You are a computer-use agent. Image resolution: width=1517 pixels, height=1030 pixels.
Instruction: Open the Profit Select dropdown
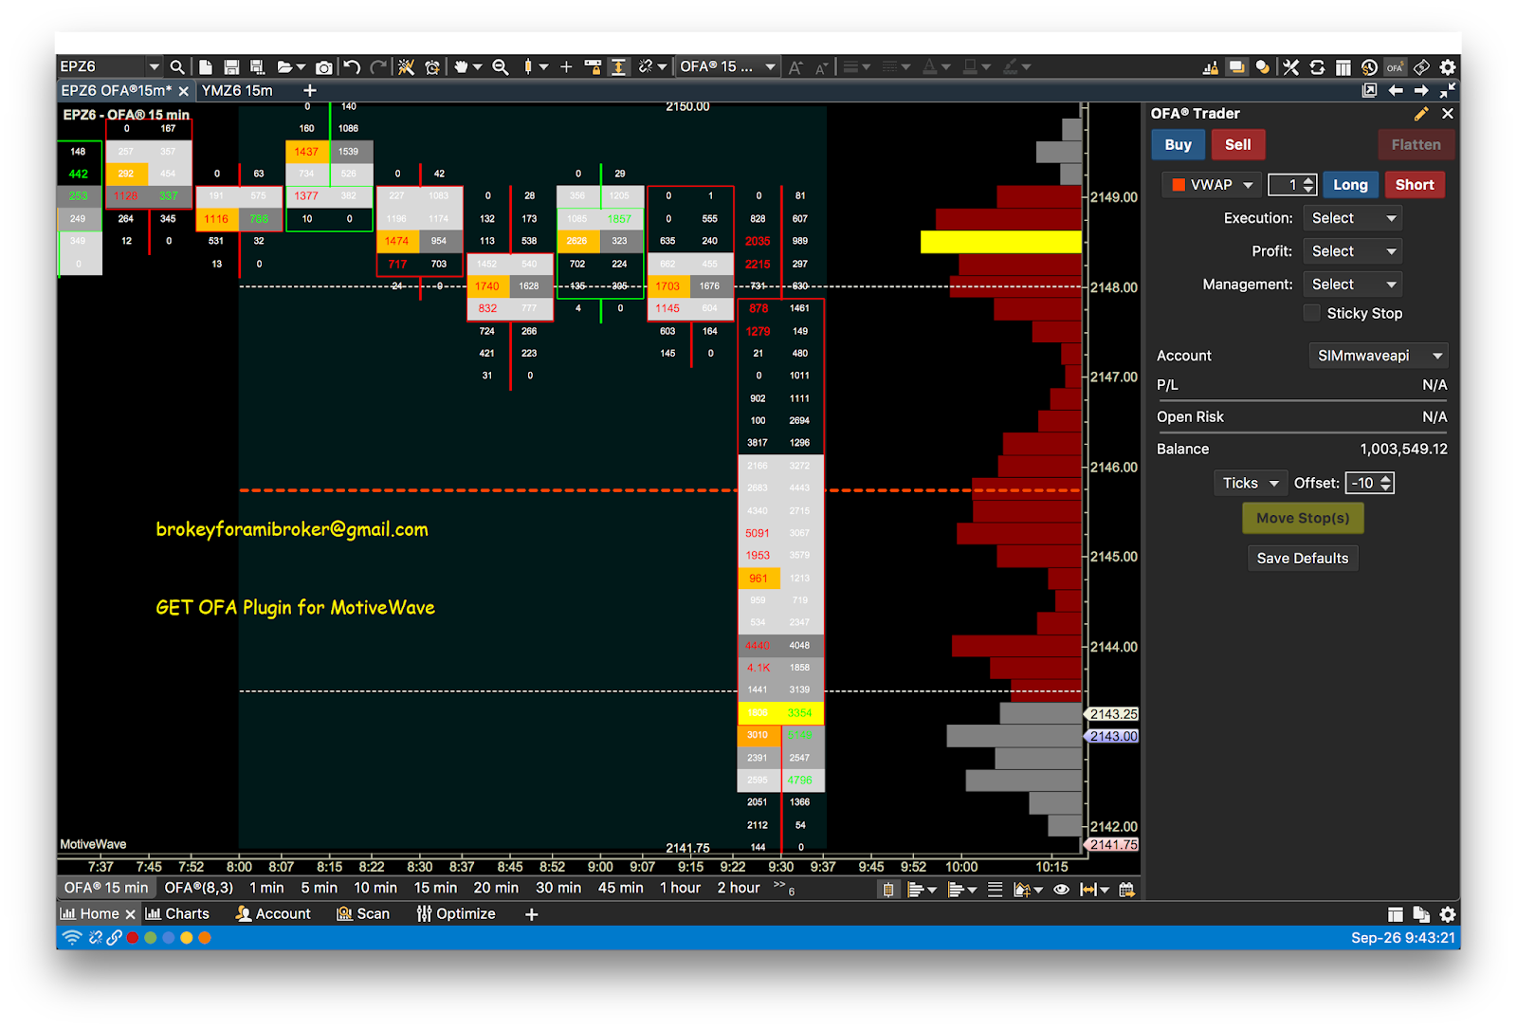click(1353, 251)
